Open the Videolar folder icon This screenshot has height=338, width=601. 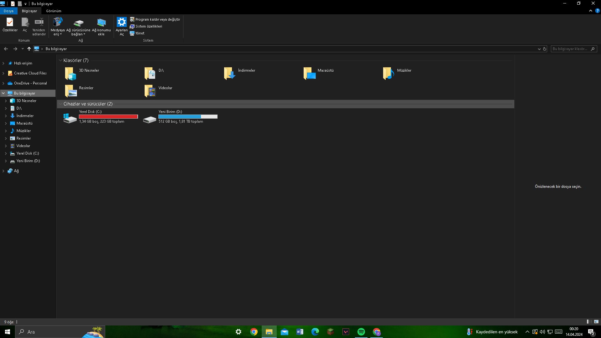pos(150,91)
